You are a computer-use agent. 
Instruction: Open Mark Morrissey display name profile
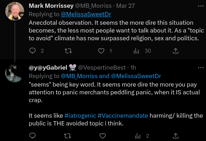[51, 6]
